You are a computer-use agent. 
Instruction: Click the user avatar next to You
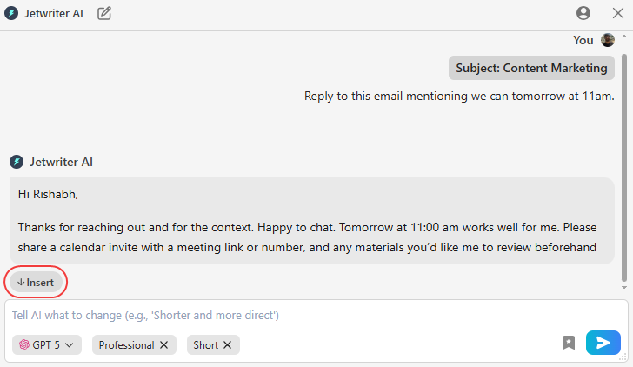point(608,40)
